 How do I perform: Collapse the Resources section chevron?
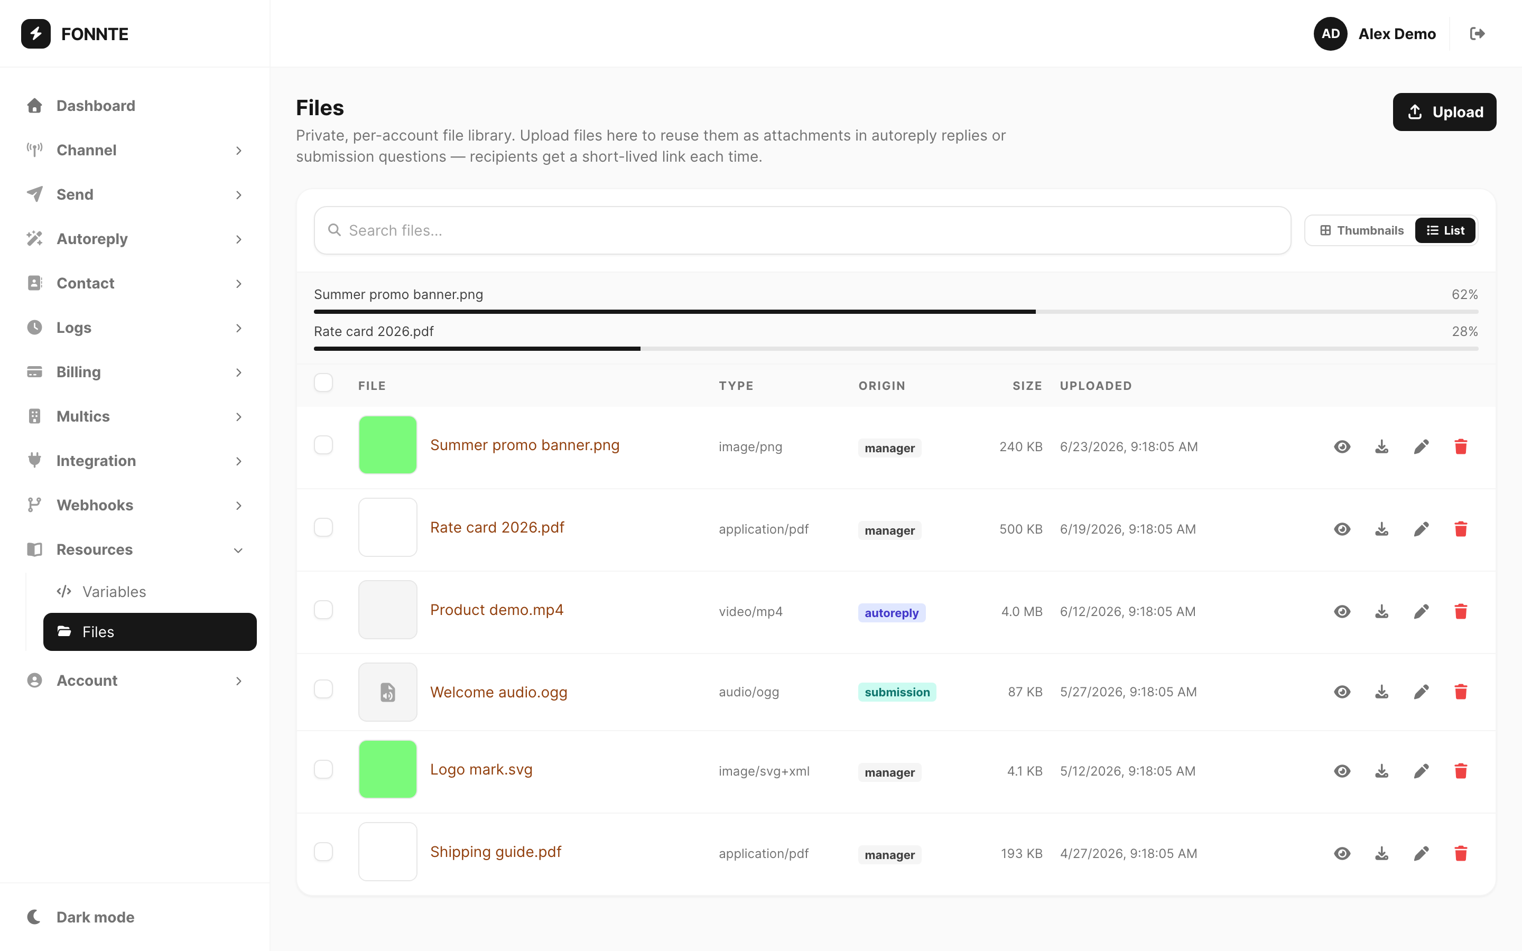click(x=238, y=551)
